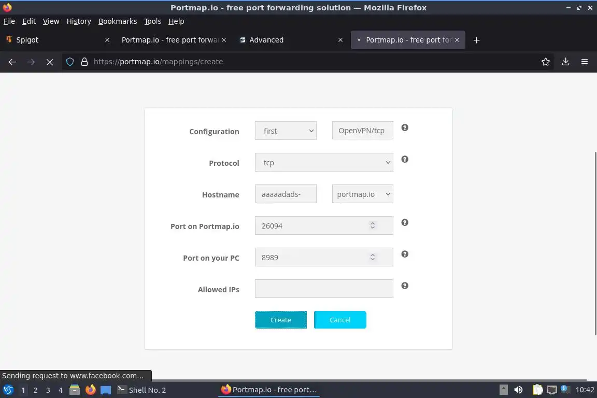Open the network tray icon

(x=552, y=390)
